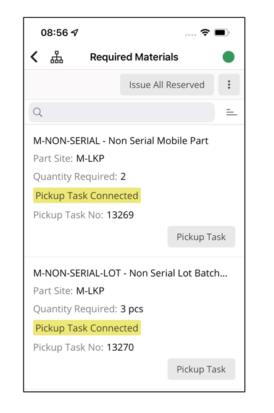Open the three-dot overflow menu
Image resolution: width=274 pixels, height=413 pixels.
[x=229, y=85]
